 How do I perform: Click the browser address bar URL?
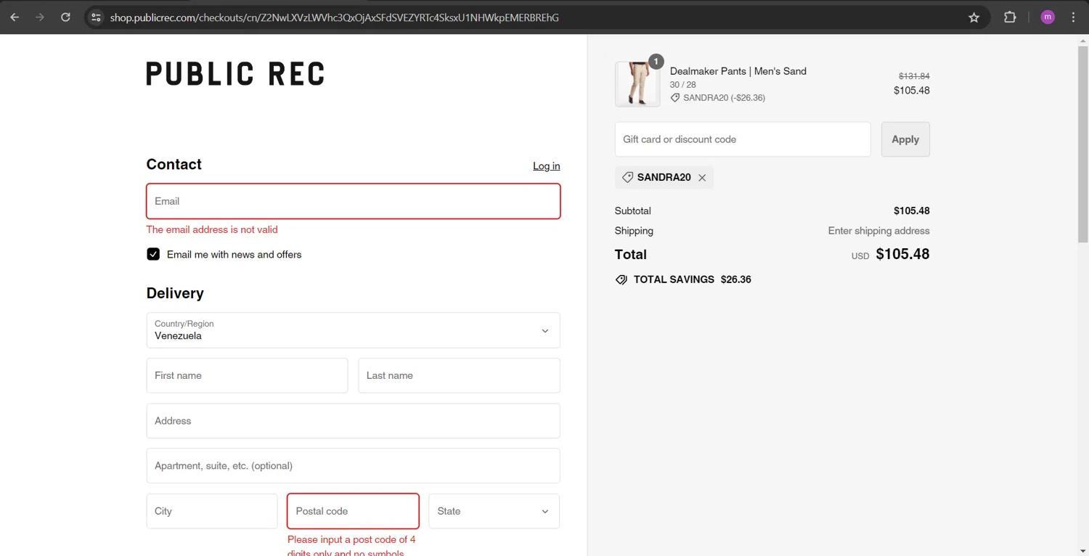click(x=334, y=17)
